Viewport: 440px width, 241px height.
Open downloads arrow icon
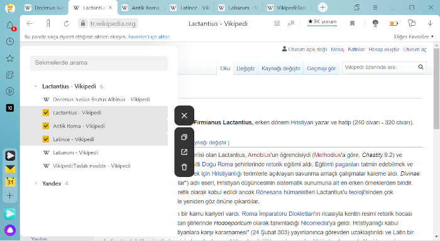(x=430, y=24)
